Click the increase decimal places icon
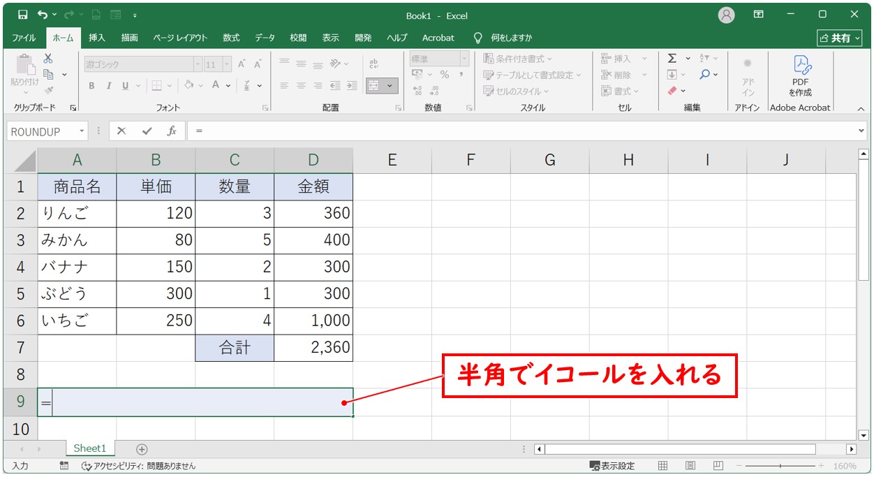 click(417, 90)
